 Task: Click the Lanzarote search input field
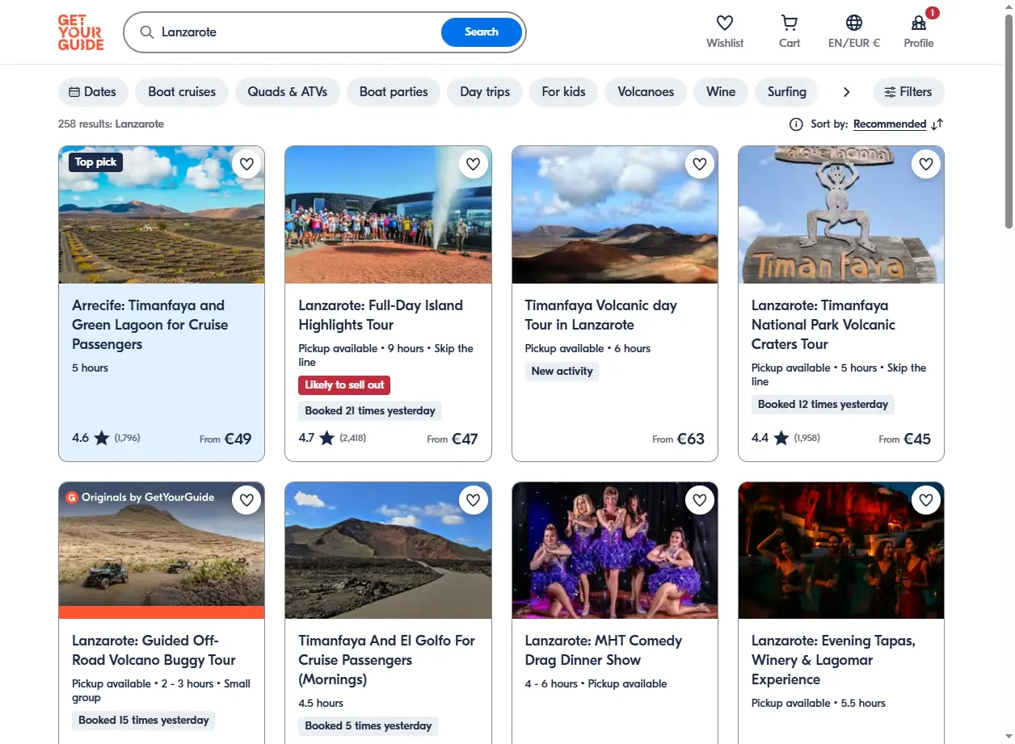[x=299, y=32]
